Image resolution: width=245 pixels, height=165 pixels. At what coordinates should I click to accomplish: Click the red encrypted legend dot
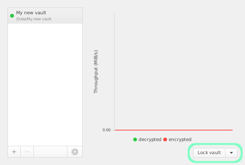[x=165, y=139]
